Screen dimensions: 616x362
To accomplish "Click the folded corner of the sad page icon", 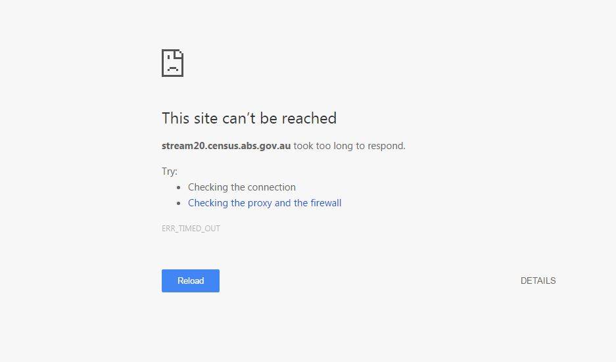I will point(180,54).
